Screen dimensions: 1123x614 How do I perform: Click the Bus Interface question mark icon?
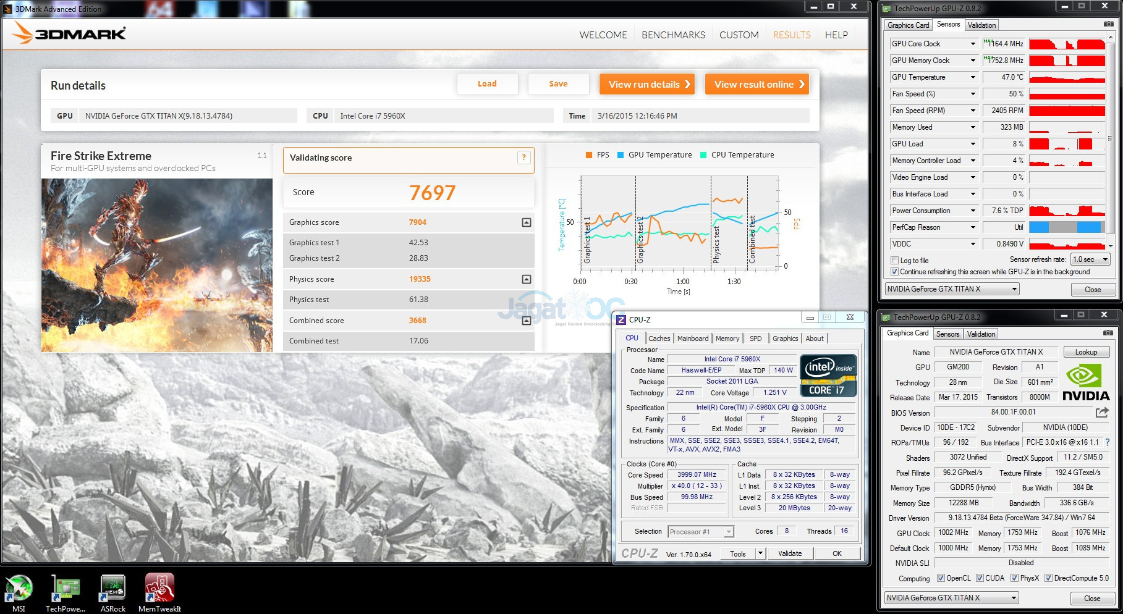click(x=1107, y=442)
